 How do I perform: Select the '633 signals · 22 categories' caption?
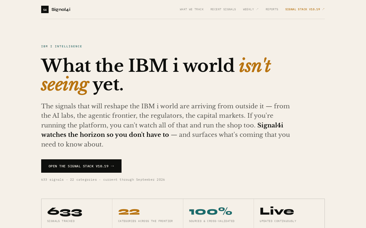click(x=103, y=180)
